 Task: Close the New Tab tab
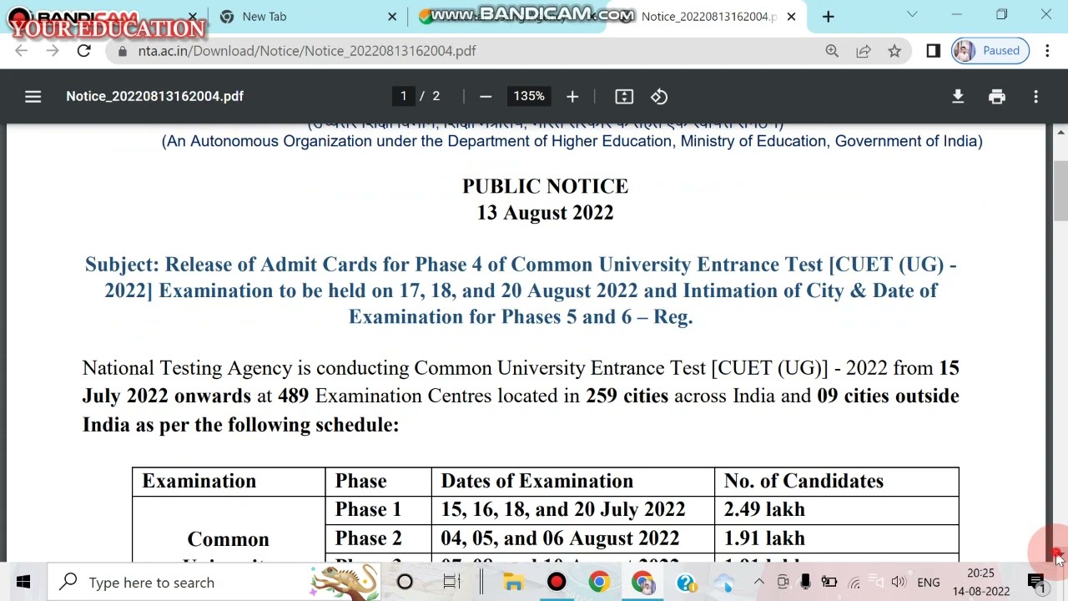click(x=392, y=17)
